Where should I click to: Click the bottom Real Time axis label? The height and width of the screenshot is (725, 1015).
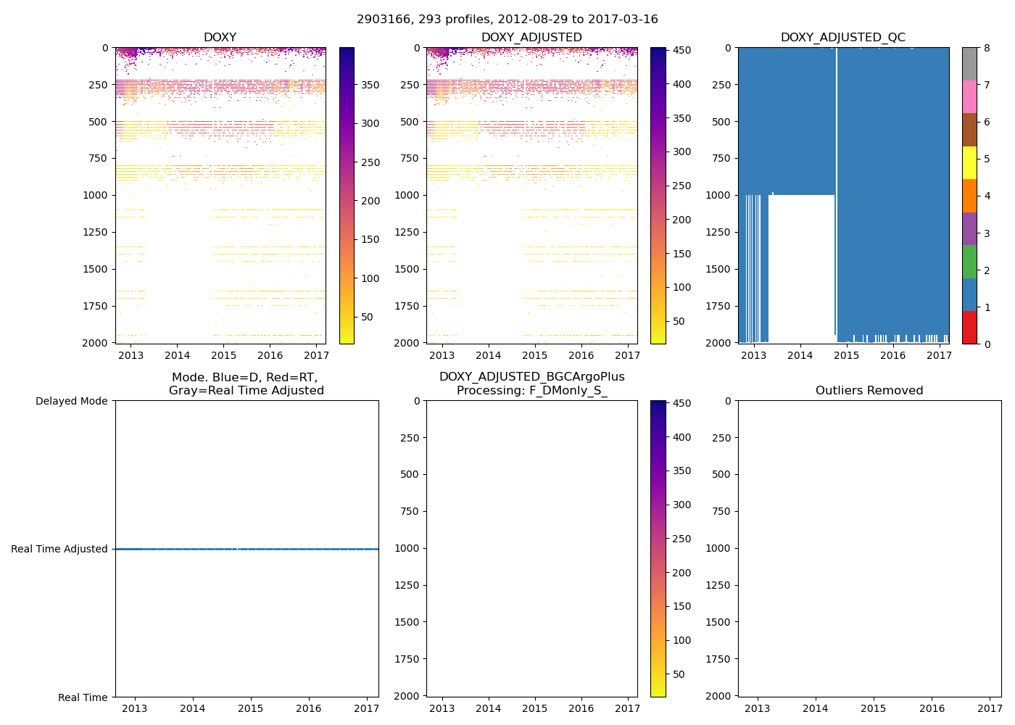83,697
